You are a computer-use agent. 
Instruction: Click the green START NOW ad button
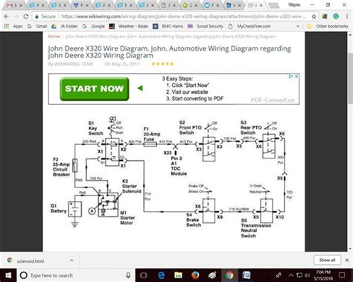click(x=95, y=89)
